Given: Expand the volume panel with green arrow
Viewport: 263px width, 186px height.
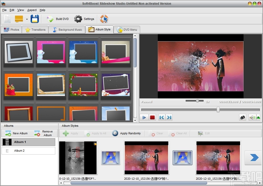Looking at the screenshot, I should [x=258, y=118].
